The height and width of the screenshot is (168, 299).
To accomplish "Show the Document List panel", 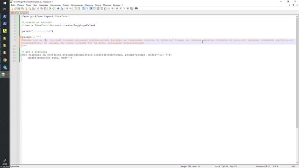I will coord(101,8).
